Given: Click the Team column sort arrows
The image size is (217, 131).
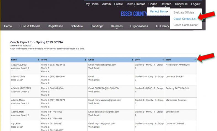Looking at the screenshot, I should pos(195,60).
